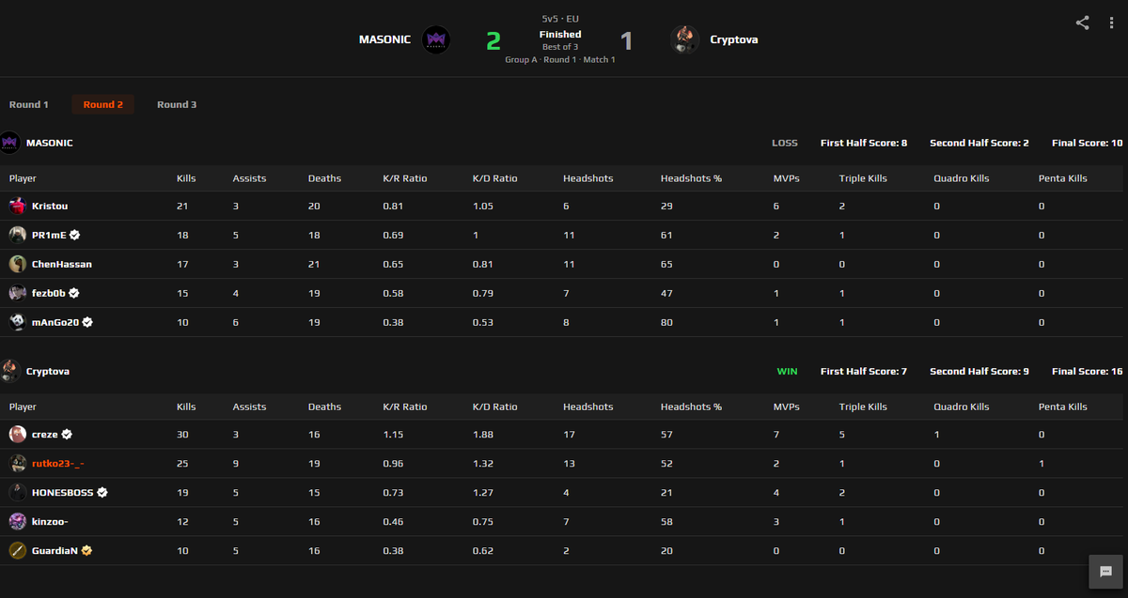
Task: Click the Finished match status
Action: (560, 34)
